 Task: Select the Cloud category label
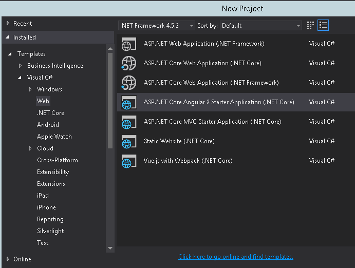pos(45,148)
